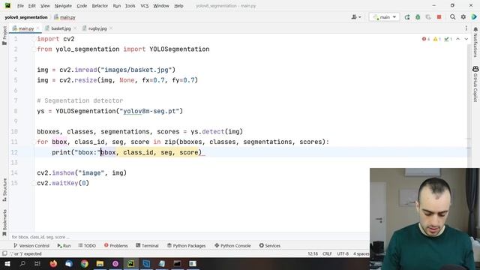Close the rugby.jpg tab
The height and width of the screenshot is (270, 480).
[111, 28]
